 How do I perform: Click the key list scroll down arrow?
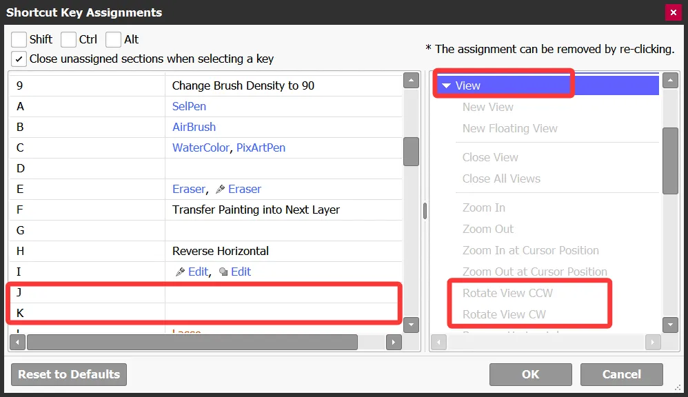(x=411, y=325)
